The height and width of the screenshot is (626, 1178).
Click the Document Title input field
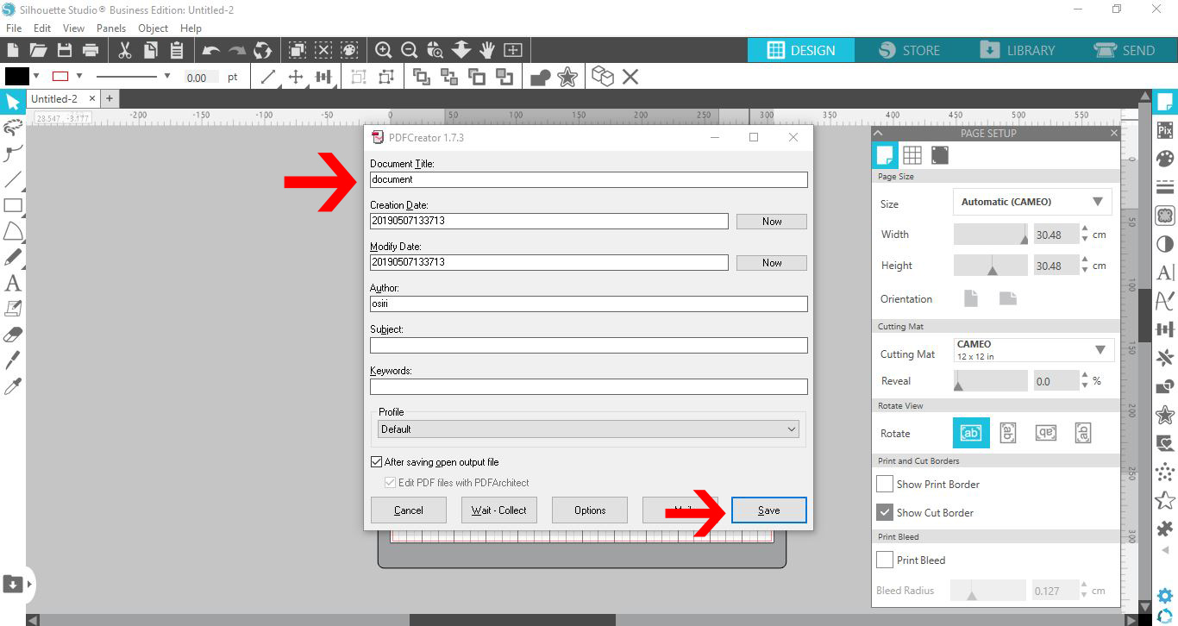pyautogui.click(x=589, y=179)
